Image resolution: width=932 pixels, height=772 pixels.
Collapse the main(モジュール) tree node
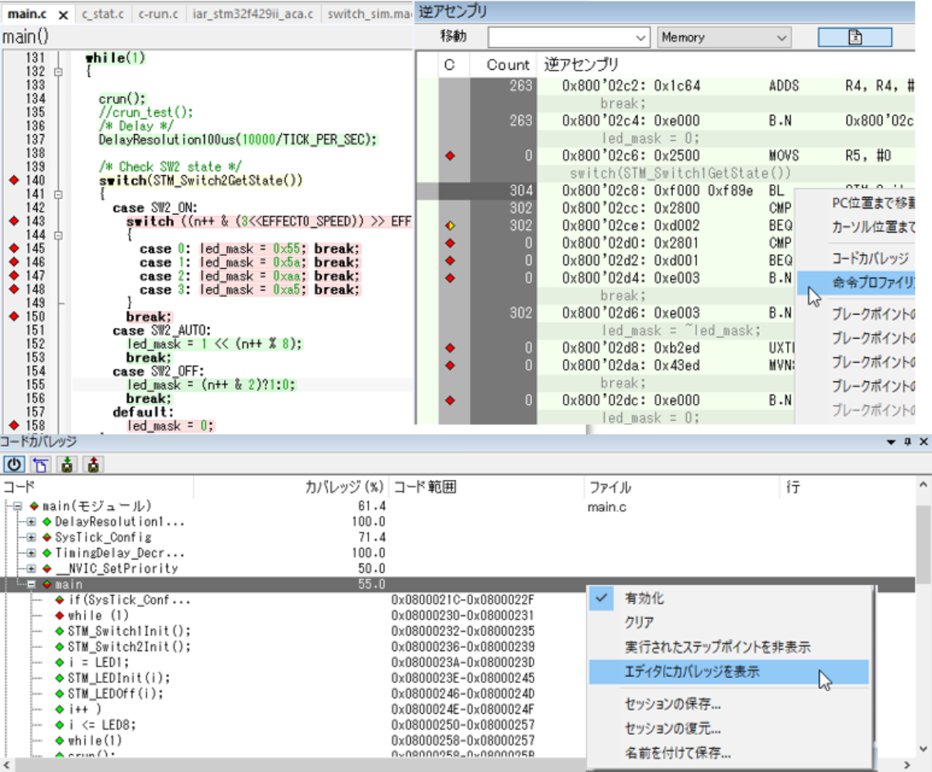click(x=19, y=506)
